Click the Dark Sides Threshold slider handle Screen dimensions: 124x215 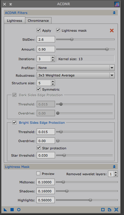[x=61, y=104]
